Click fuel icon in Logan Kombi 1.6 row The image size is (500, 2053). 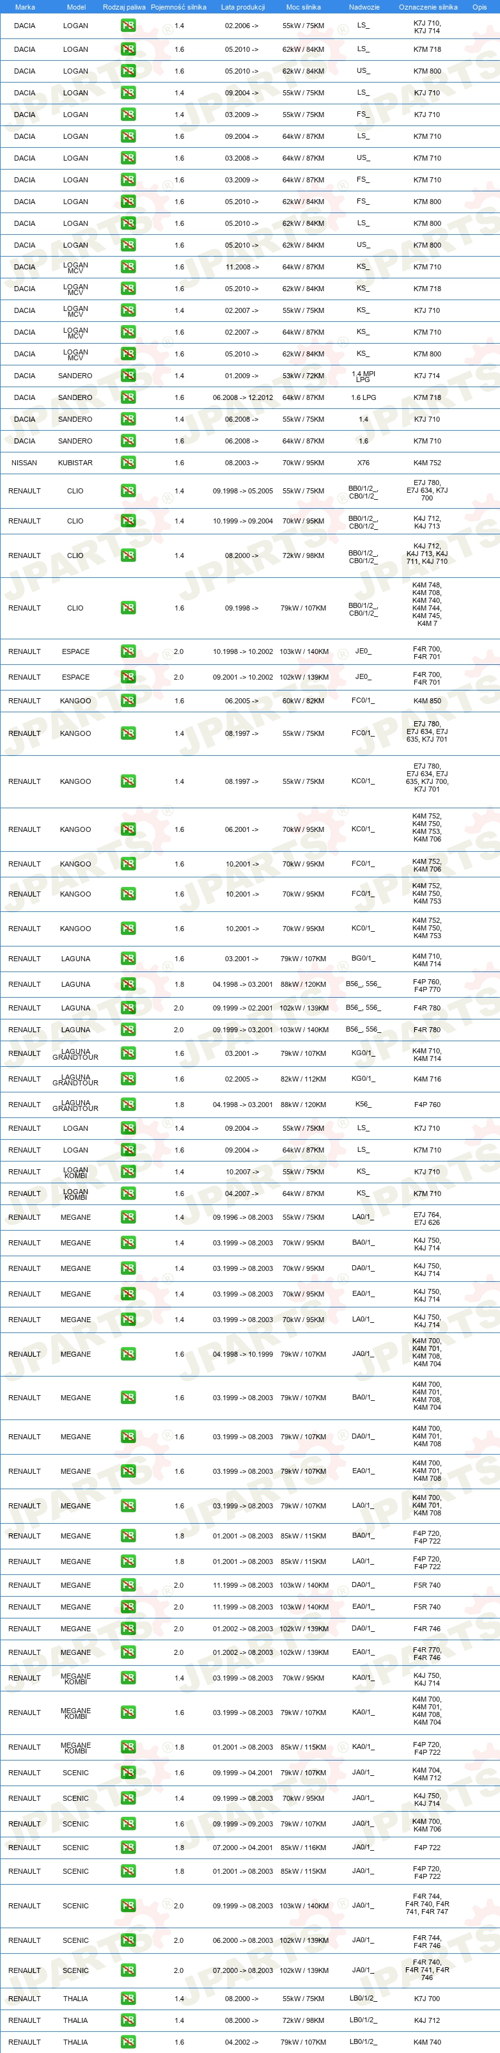(127, 1194)
